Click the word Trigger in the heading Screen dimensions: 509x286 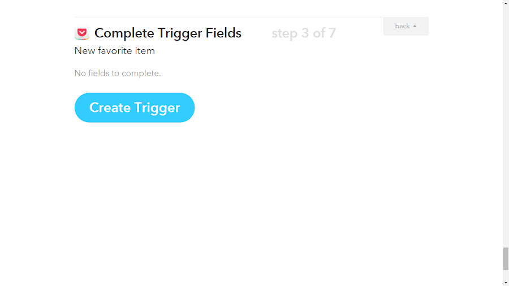click(x=179, y=33)
